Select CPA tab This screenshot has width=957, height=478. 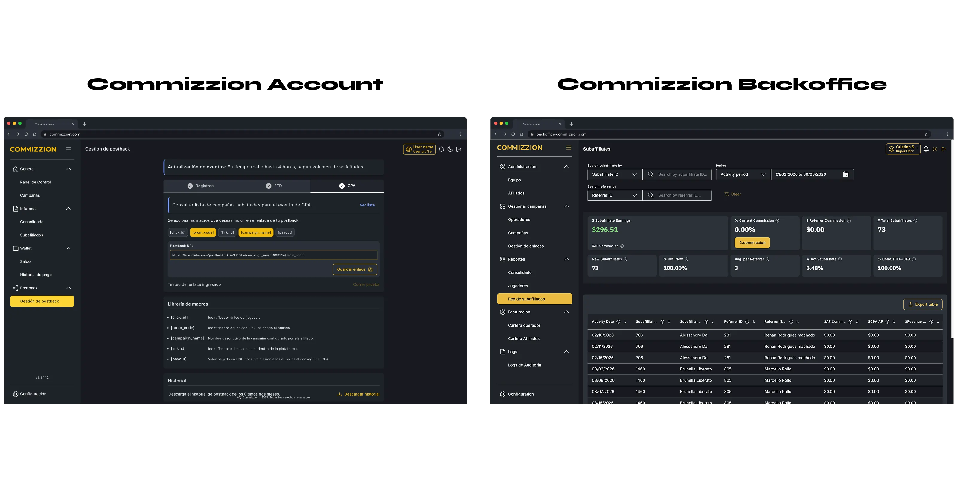[347, 186]
